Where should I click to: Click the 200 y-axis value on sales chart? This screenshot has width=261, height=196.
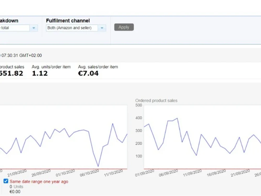pos(139,143)
